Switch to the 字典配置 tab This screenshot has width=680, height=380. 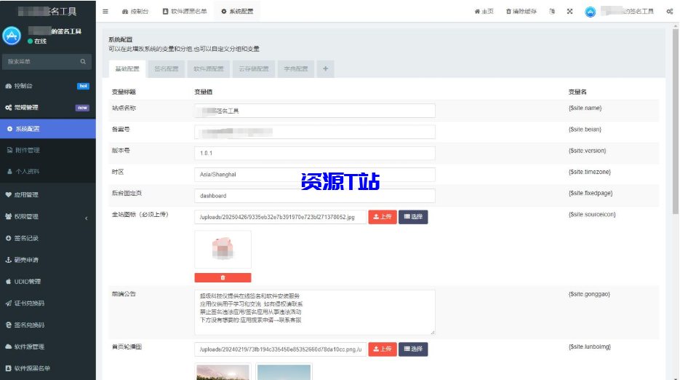coord(296,69)
